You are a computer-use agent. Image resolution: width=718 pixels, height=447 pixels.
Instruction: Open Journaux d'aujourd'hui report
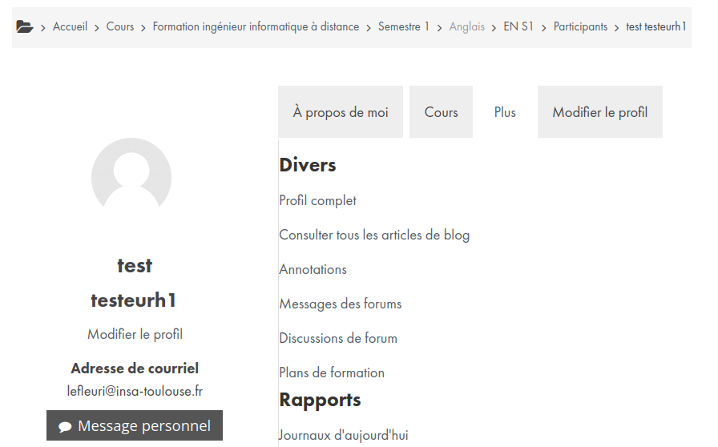point(344,435)
